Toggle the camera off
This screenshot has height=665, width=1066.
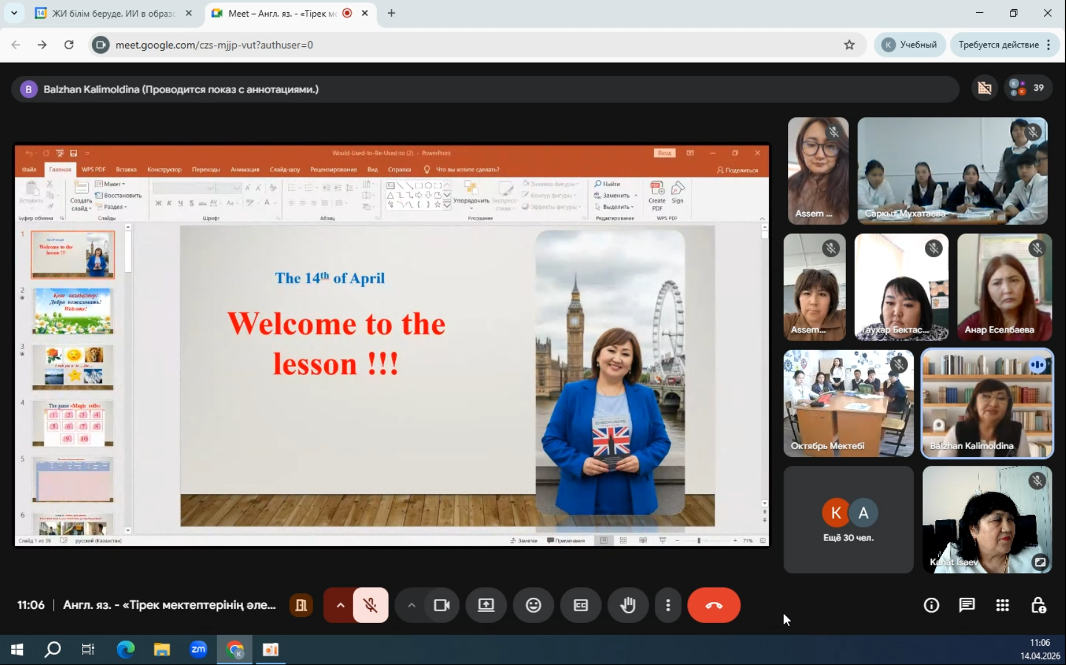click(441, 605)
